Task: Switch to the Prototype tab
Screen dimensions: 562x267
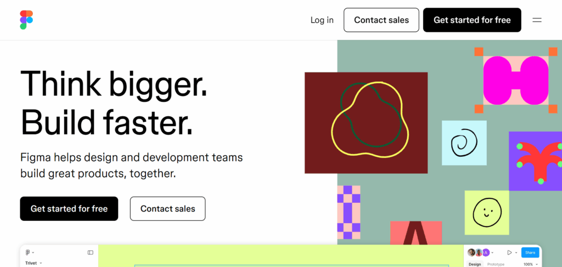Action: [496, 264]
